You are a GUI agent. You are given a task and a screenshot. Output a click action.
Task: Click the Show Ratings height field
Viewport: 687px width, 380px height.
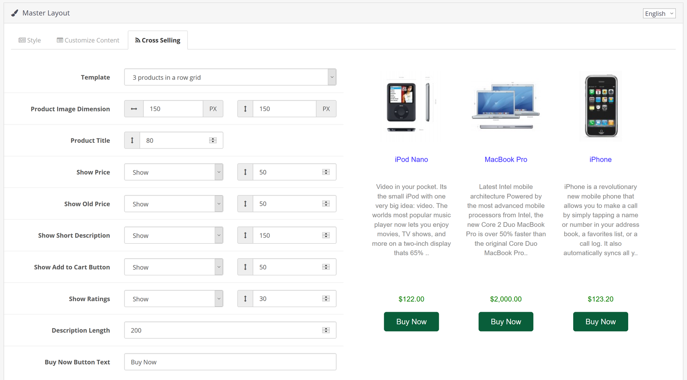(295, 299)
